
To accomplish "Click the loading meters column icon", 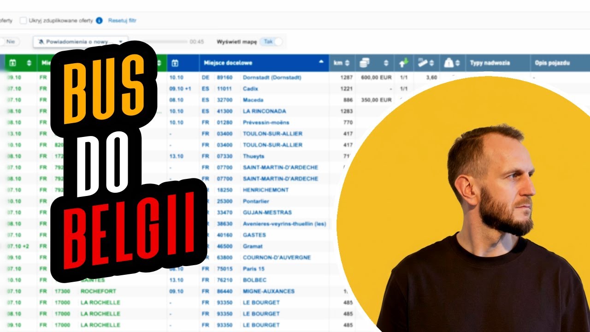I will (423, 63).
